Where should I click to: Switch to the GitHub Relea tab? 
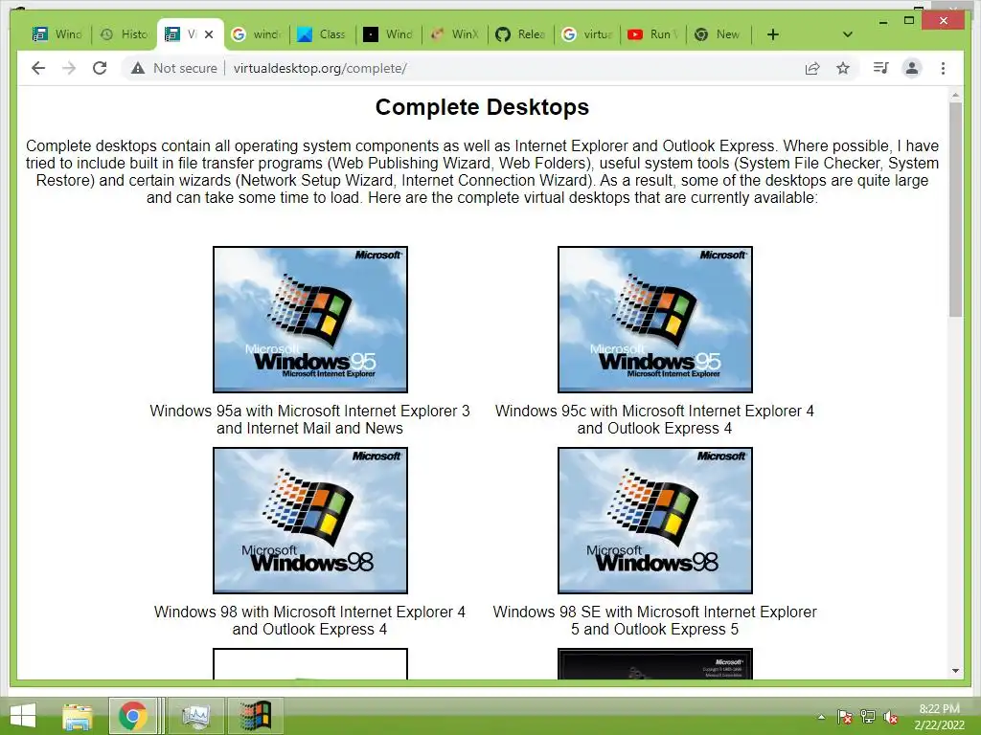pos(520,34)
